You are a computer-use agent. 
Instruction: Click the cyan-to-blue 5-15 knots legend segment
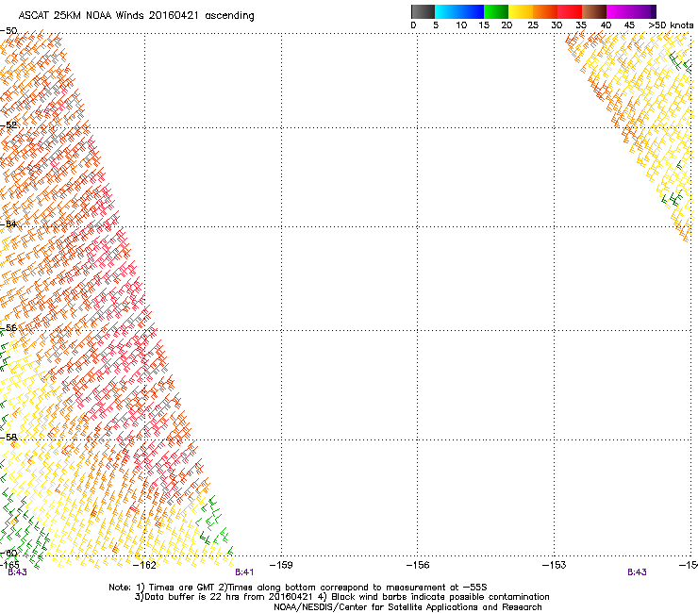[459, 11]
